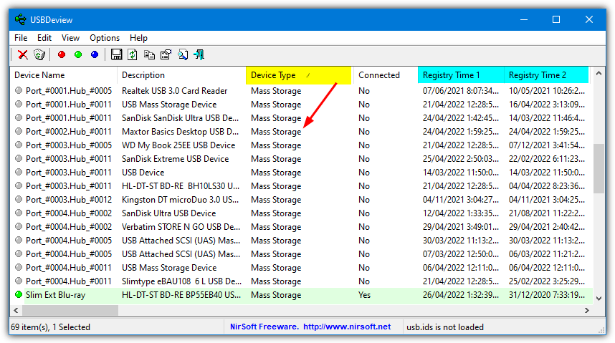Sort by the Device Name column header
Viewport: 615px width, 343px height.
coord(64,75)
